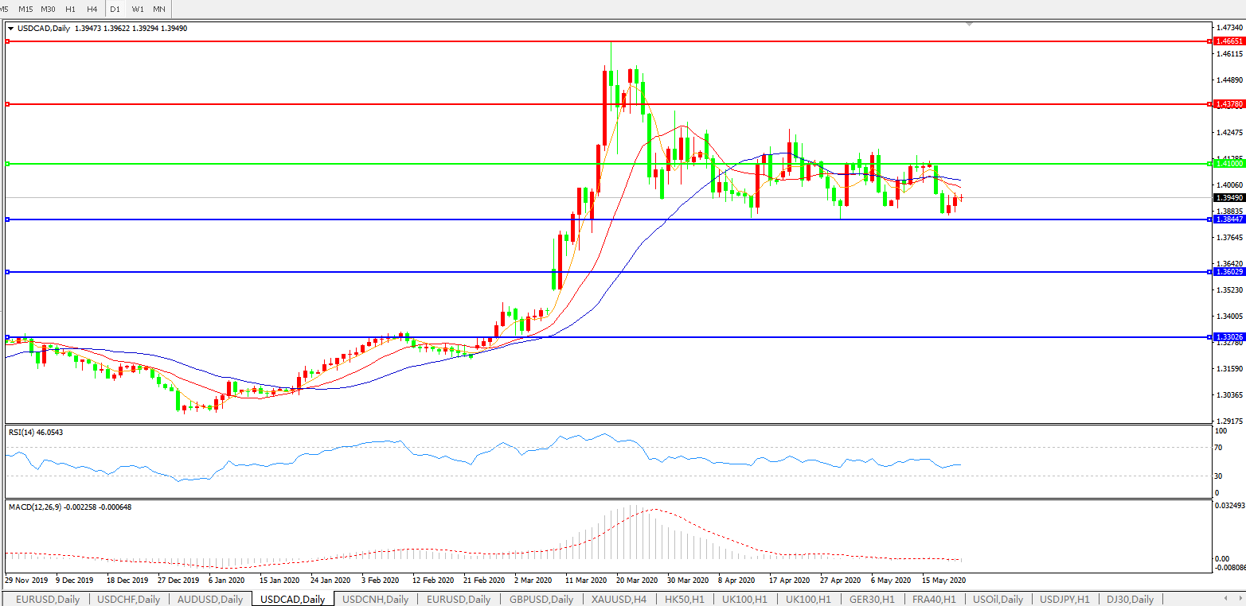Switch chart to H4 timeframe
Image resolution: width=1246 pixels, height=606 pixels.
[92, 9]
